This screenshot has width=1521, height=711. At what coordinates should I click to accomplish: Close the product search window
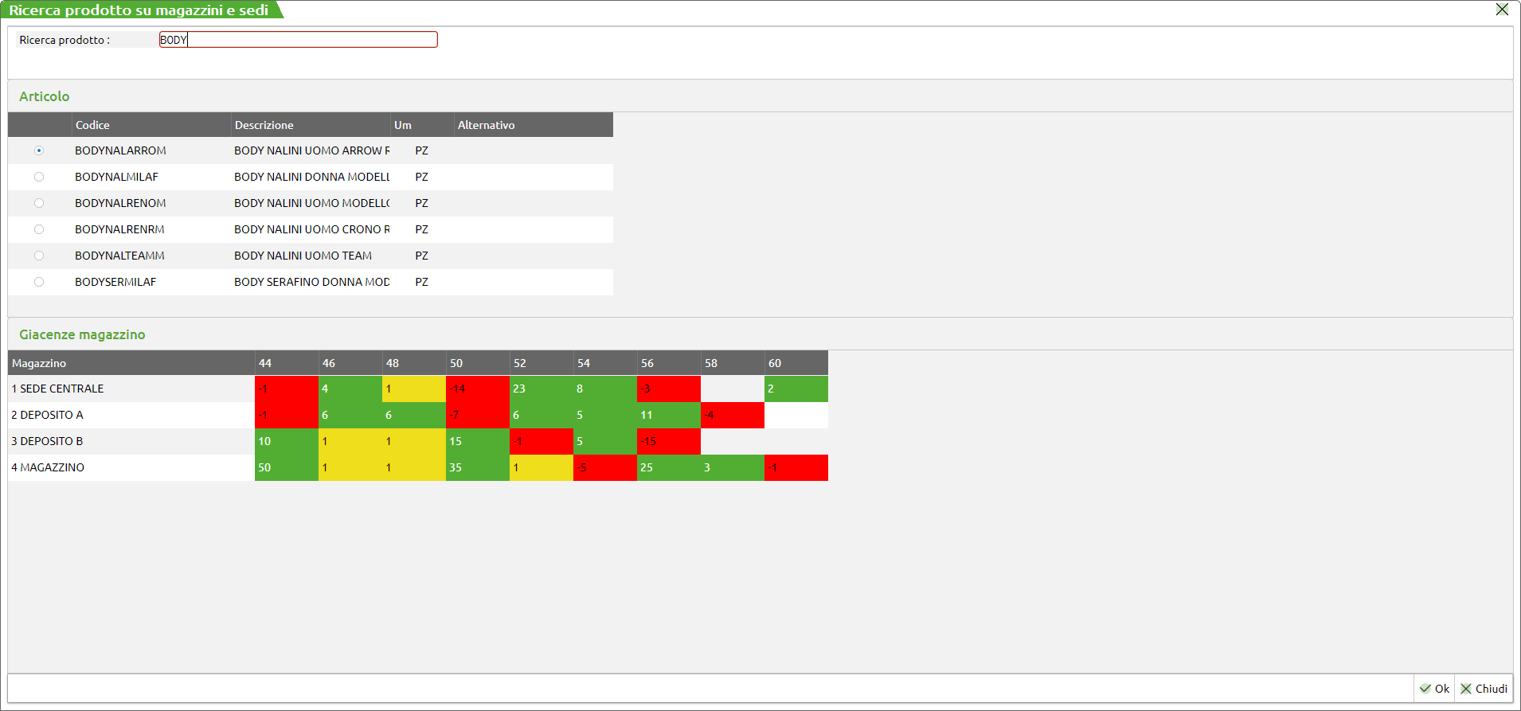point(1501,10)
